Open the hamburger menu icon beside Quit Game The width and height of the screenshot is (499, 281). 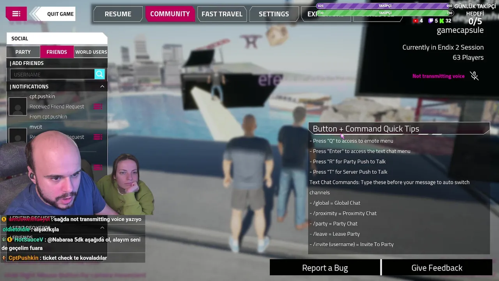(x=16, y=14)
